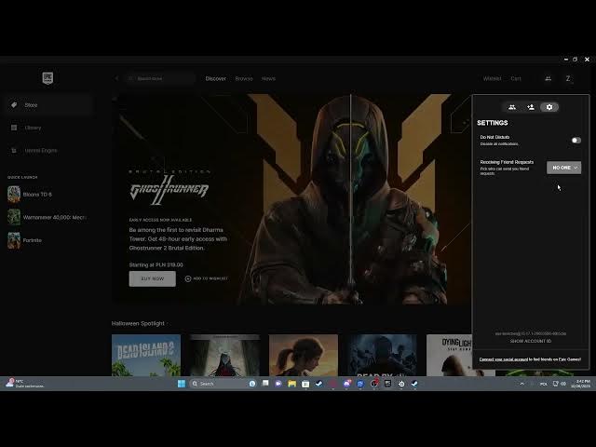This screenshot has height=447, width=596.
Task: Open the Wishlist link
Action: [493, 78]
